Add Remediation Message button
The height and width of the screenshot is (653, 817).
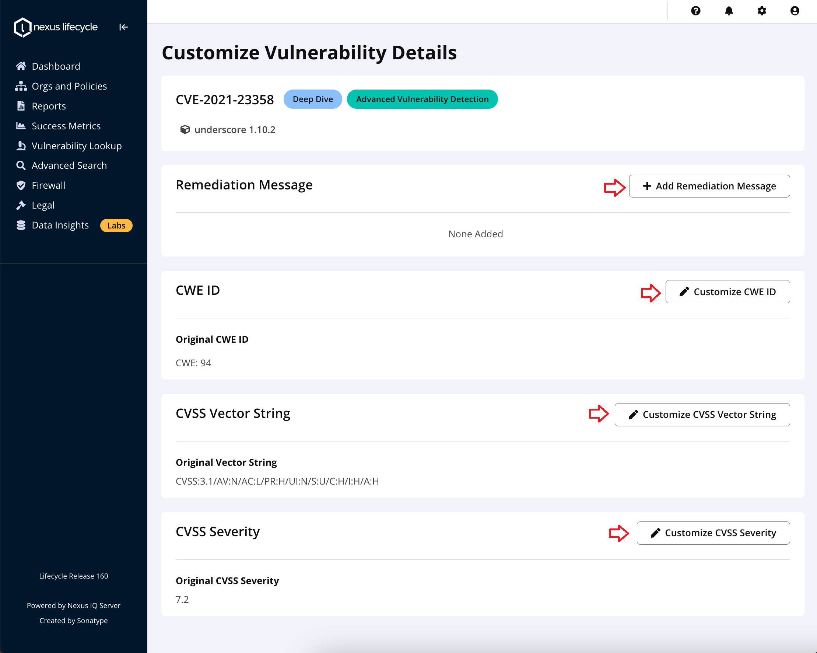[709, 186]
